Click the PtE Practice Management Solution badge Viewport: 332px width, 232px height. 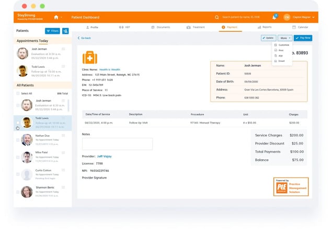291,186
